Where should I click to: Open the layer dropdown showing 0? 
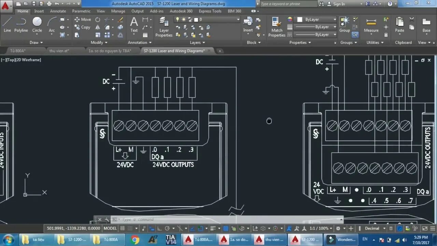tap(208, 19)
